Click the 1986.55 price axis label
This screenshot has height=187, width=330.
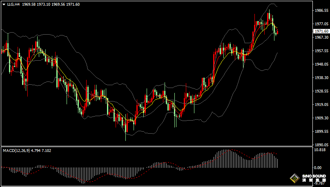(321, 11)
